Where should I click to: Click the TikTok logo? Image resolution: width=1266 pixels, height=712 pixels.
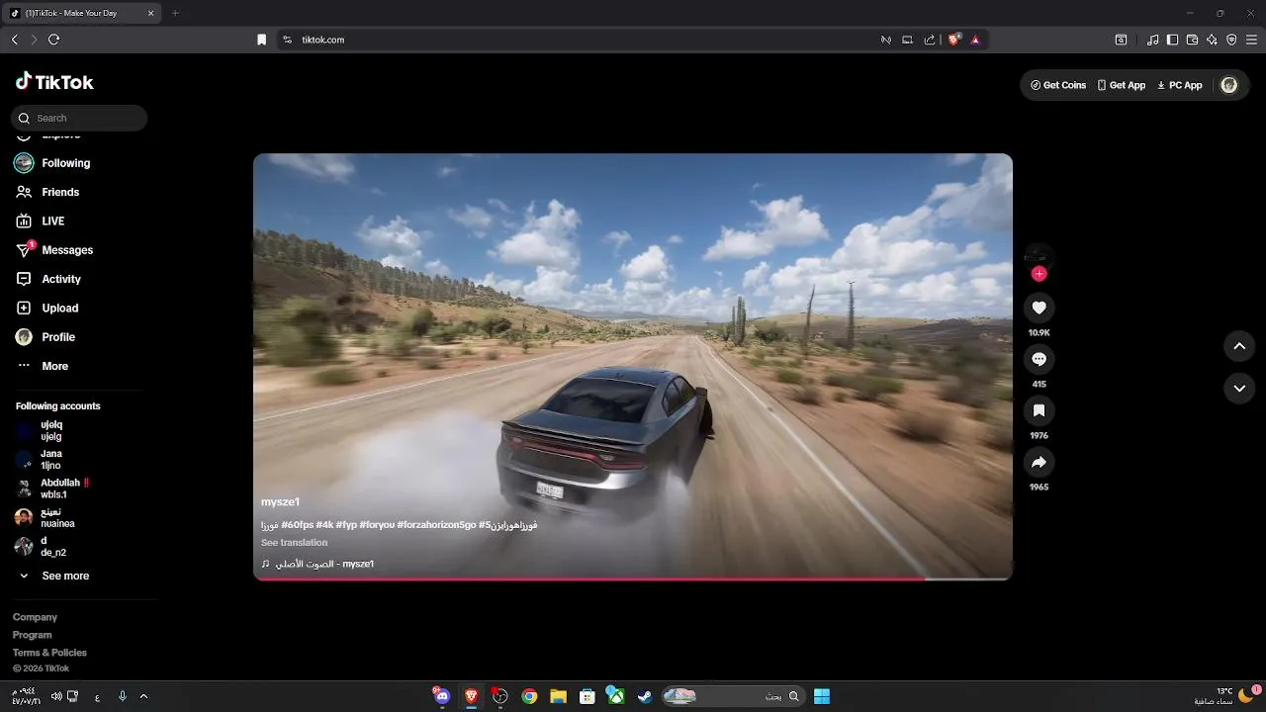(54, 82)
